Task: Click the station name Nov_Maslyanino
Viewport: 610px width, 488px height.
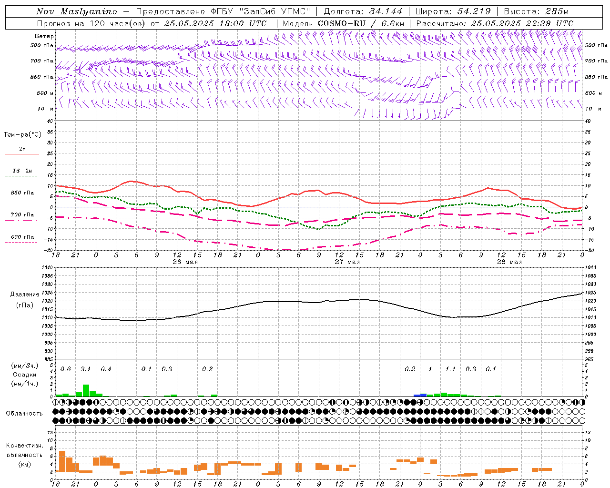Action: click(77, 11)
